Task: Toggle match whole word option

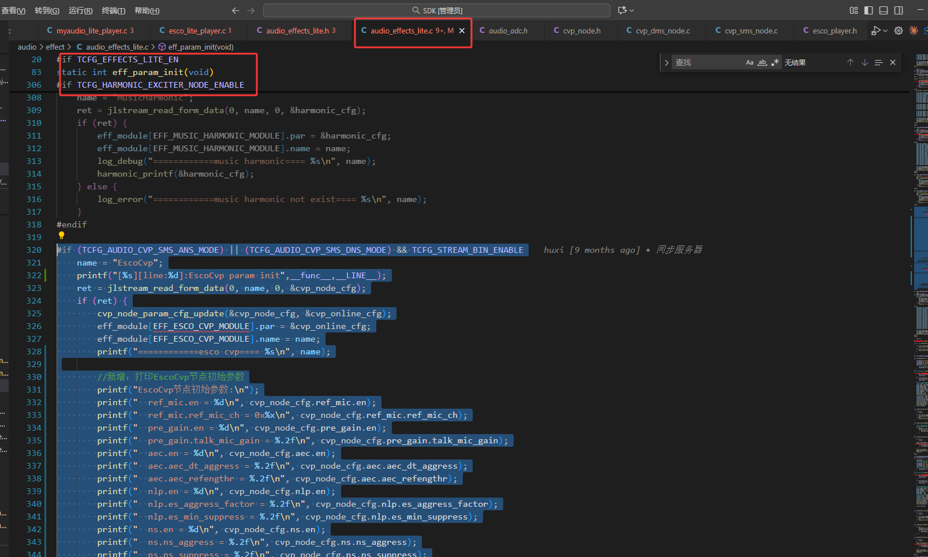Action: pos(762,62)
